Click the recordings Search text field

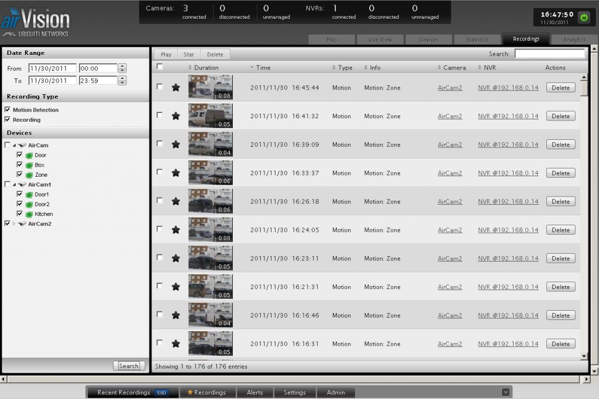click(x=549, y=54)
